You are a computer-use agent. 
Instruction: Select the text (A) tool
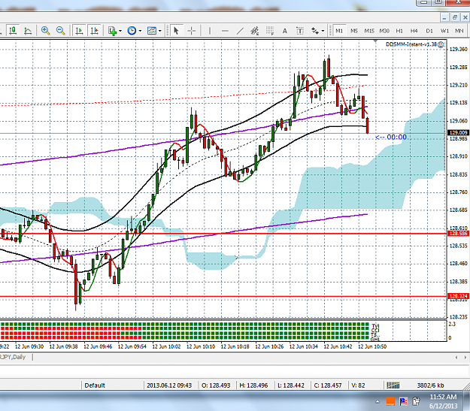coord(285,31)
